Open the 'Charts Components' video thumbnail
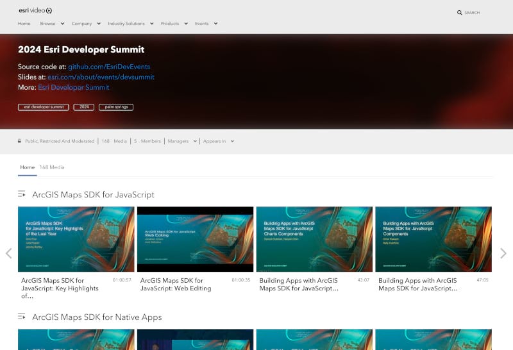Screen dimensions: 513x350 pyautogui.click(x=314, y=239)
